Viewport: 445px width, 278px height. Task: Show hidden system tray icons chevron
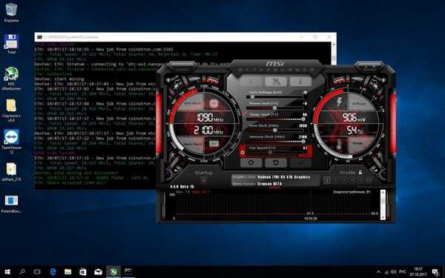click(378, 272)
